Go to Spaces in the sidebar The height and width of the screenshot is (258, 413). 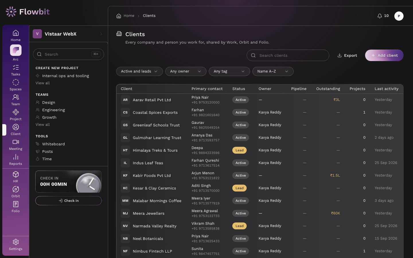pos(16,82)
